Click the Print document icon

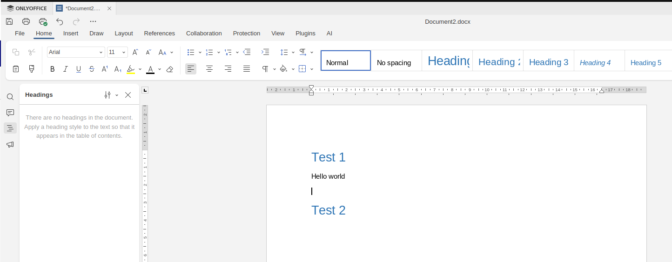tap(26, 21)
